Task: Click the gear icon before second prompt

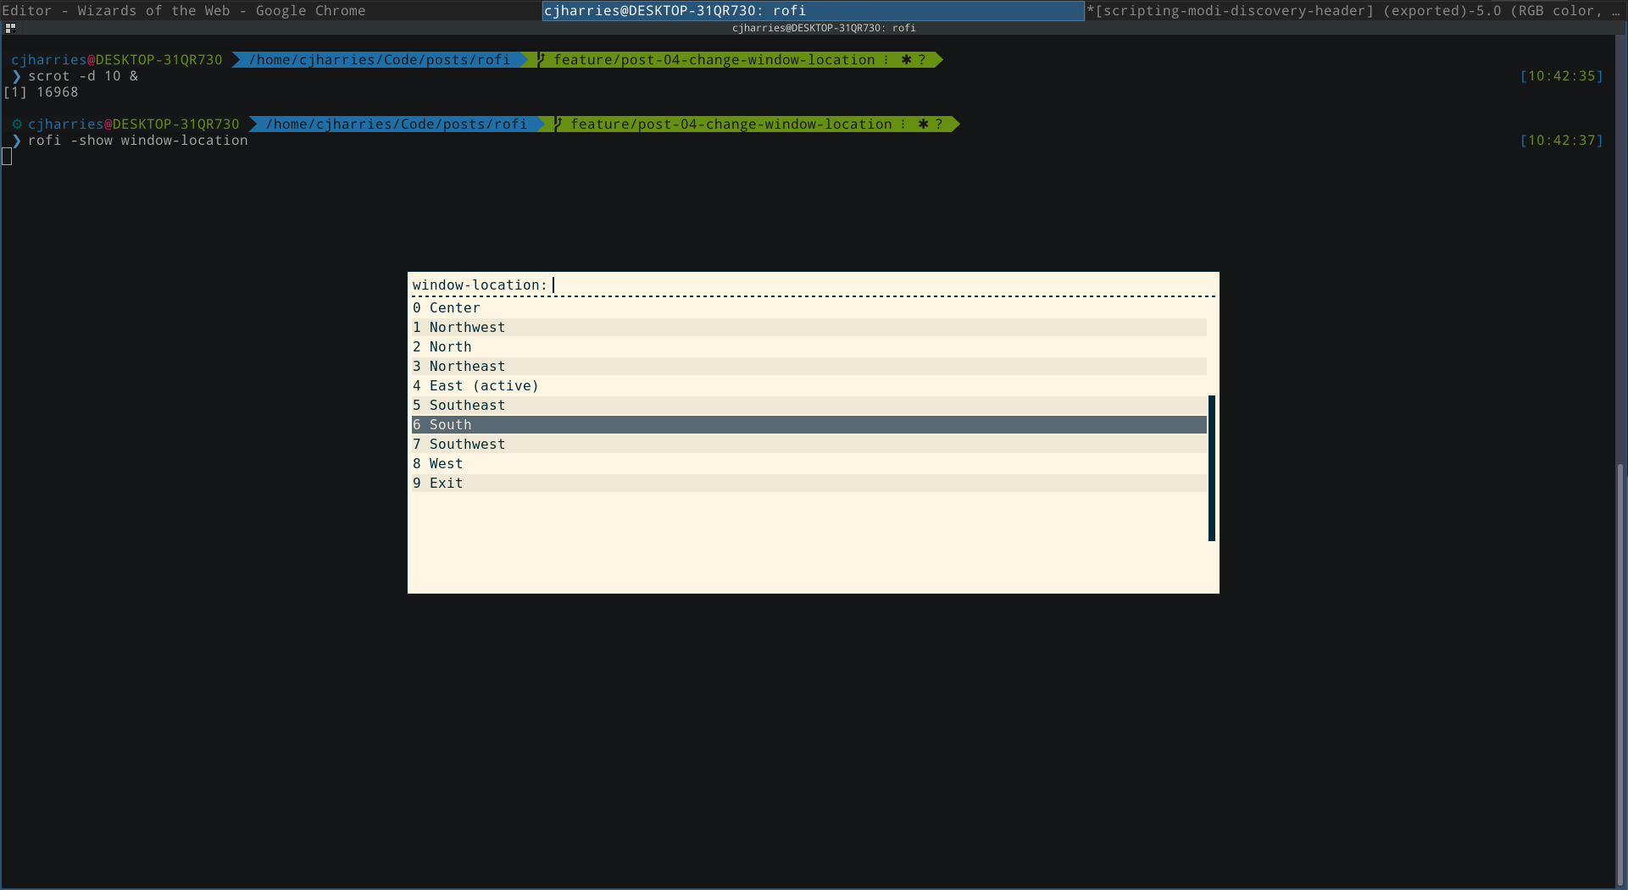Action: click(17, 124)
